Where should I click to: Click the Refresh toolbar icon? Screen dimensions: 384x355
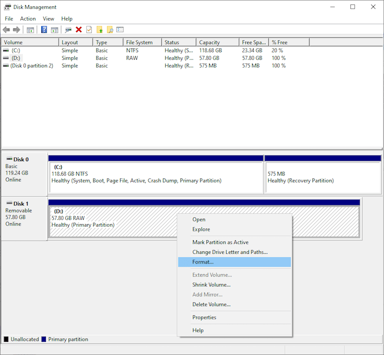tap(68, 30)
